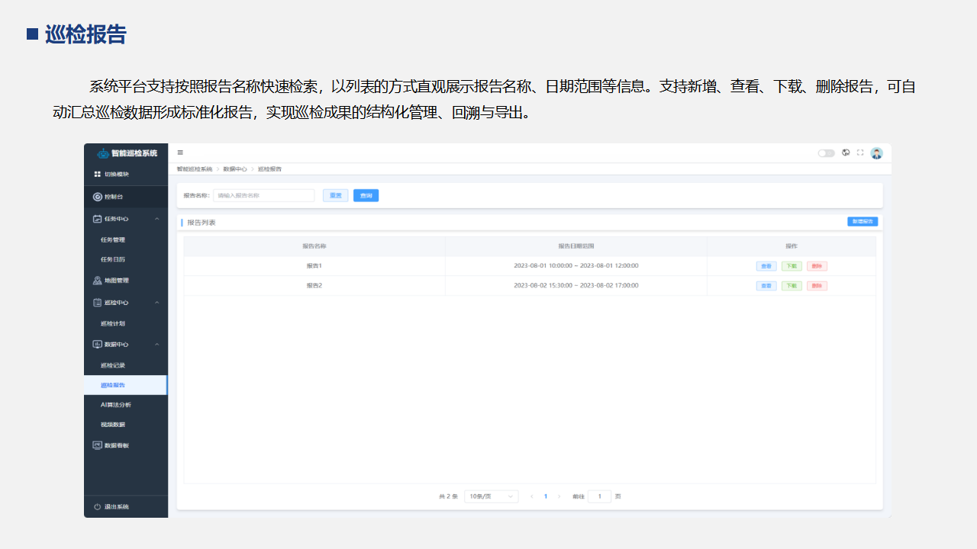Image resolution: width=977 pixels, height=549 pixels.
Task: Click the 切换模块 label in sidebar
Action: [x=117, y=174]
